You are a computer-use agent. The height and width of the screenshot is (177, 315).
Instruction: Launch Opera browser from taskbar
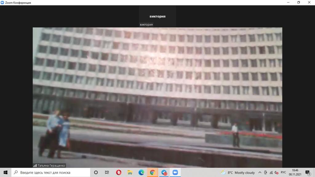118,172
